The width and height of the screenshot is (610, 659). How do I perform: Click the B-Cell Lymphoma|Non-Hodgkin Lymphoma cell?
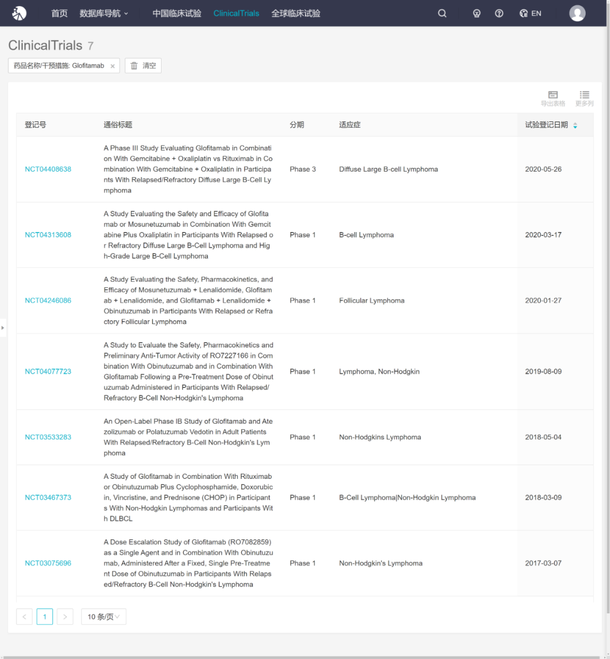pos(407,497)
